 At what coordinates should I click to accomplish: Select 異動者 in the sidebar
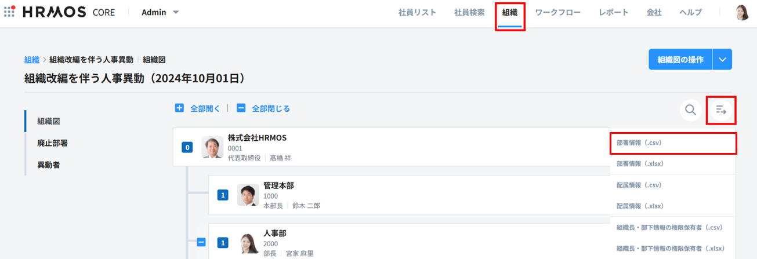click(x=49, y=165)
